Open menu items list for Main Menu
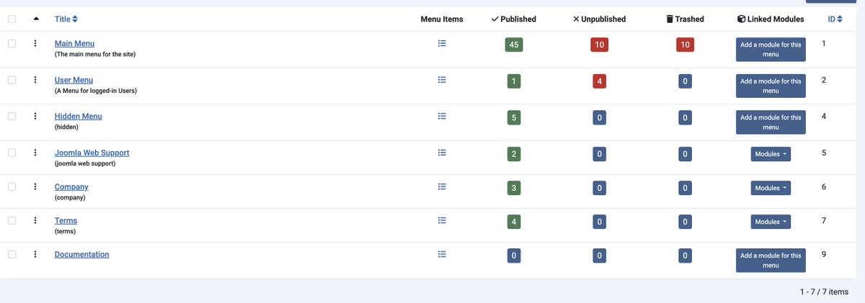The width and height of the screenshot is (865, 303). coord(442,43)
